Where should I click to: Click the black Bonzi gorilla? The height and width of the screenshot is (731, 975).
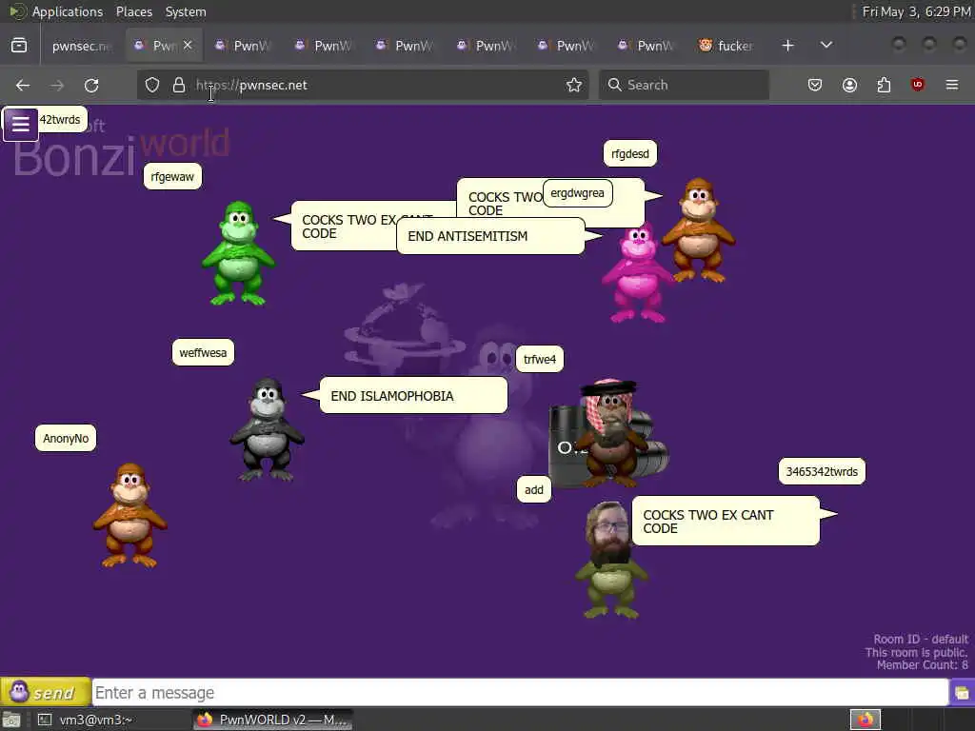click(267, 429)
